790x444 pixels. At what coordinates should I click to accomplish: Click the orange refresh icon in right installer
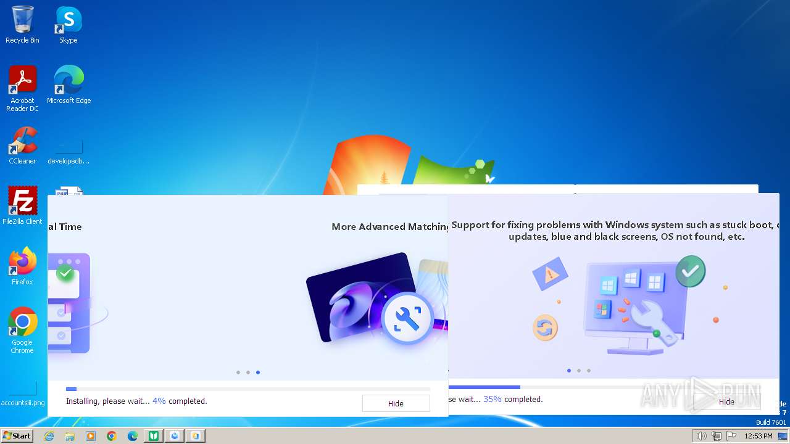(545, 327)
